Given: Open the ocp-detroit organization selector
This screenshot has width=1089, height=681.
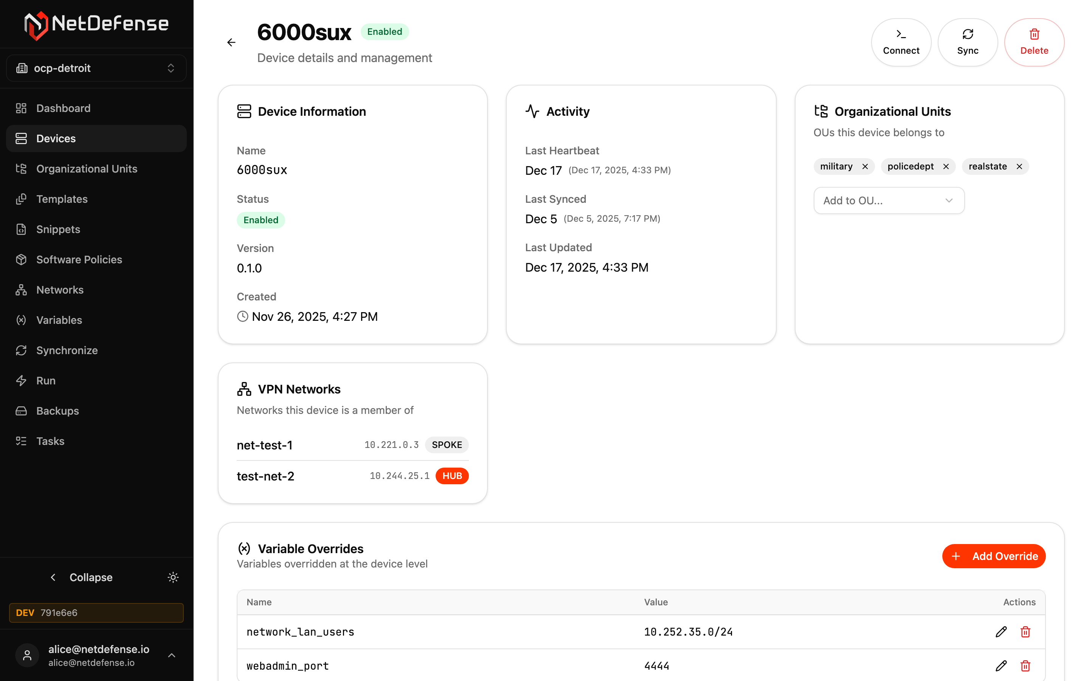Looking at the screenshot, I should pyautogui.click(x=96, y=68).
